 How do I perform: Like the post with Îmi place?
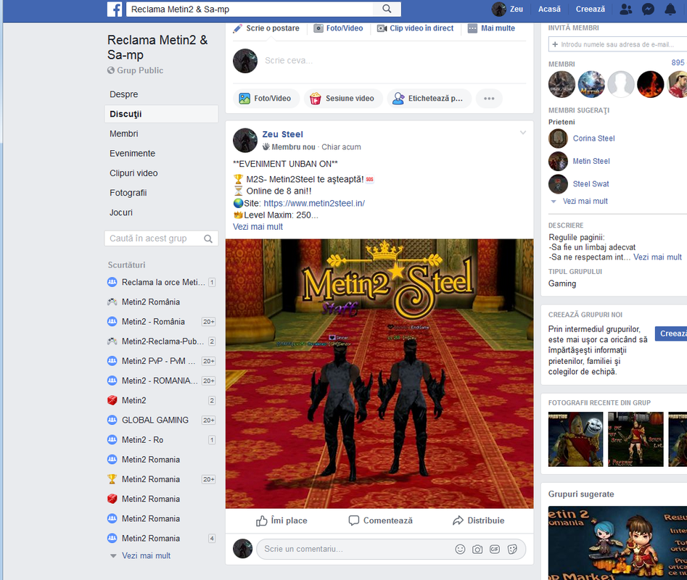pyautogui.click(x=281, y=521)
